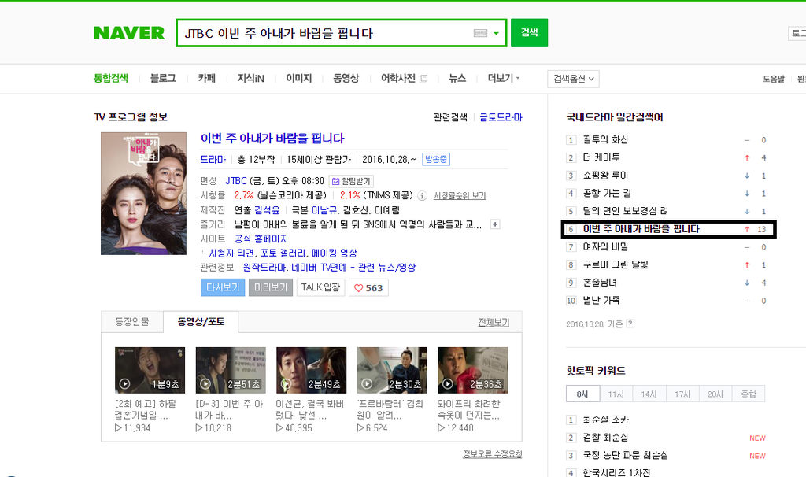Open the 시청률순위 보기 link
This screenshot has width=806, height=477.
click(x=460, y=196)
